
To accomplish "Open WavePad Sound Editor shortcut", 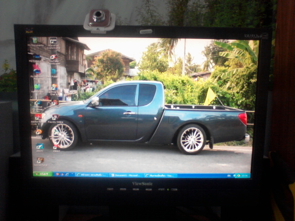I will coord(53,43).
